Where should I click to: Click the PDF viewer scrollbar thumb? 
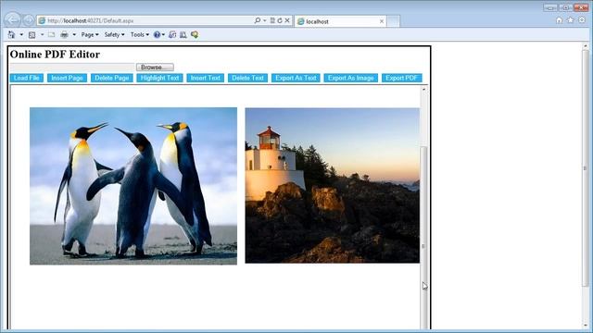point(423,238)
